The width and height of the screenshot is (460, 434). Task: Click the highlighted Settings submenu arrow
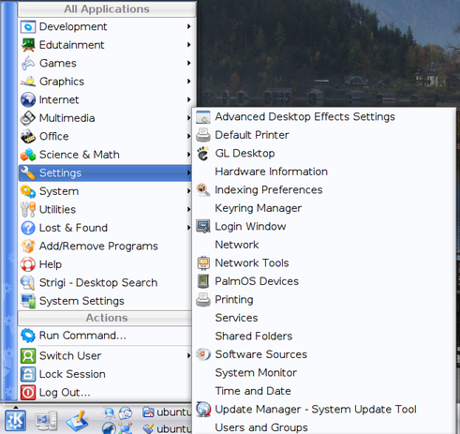pyautogui.click(x=188, y=172)
